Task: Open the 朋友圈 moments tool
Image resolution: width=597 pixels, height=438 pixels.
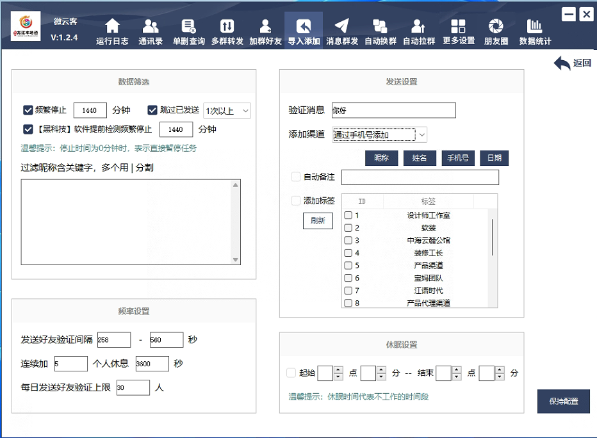Action: point(496,29)
